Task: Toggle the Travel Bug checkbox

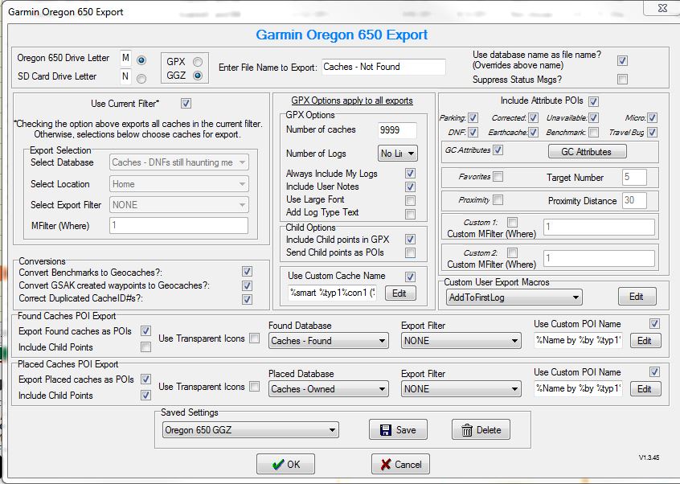Action: tap(652, 133)
